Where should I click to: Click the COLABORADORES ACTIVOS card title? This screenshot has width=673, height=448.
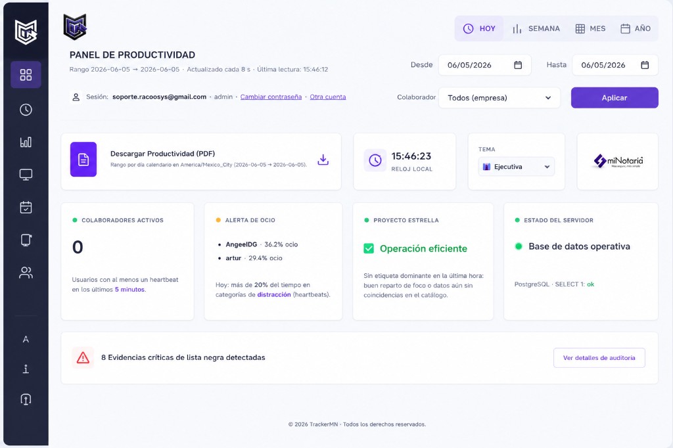[x=122, y=220]
